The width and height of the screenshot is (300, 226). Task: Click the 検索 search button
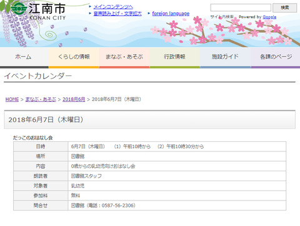pyautogui.click(x=285, y=7)
